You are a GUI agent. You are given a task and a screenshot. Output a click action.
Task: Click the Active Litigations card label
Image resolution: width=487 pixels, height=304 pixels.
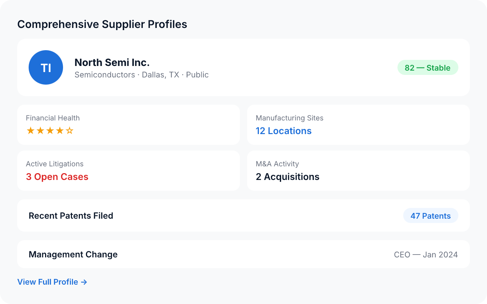[x=54, y=164]
